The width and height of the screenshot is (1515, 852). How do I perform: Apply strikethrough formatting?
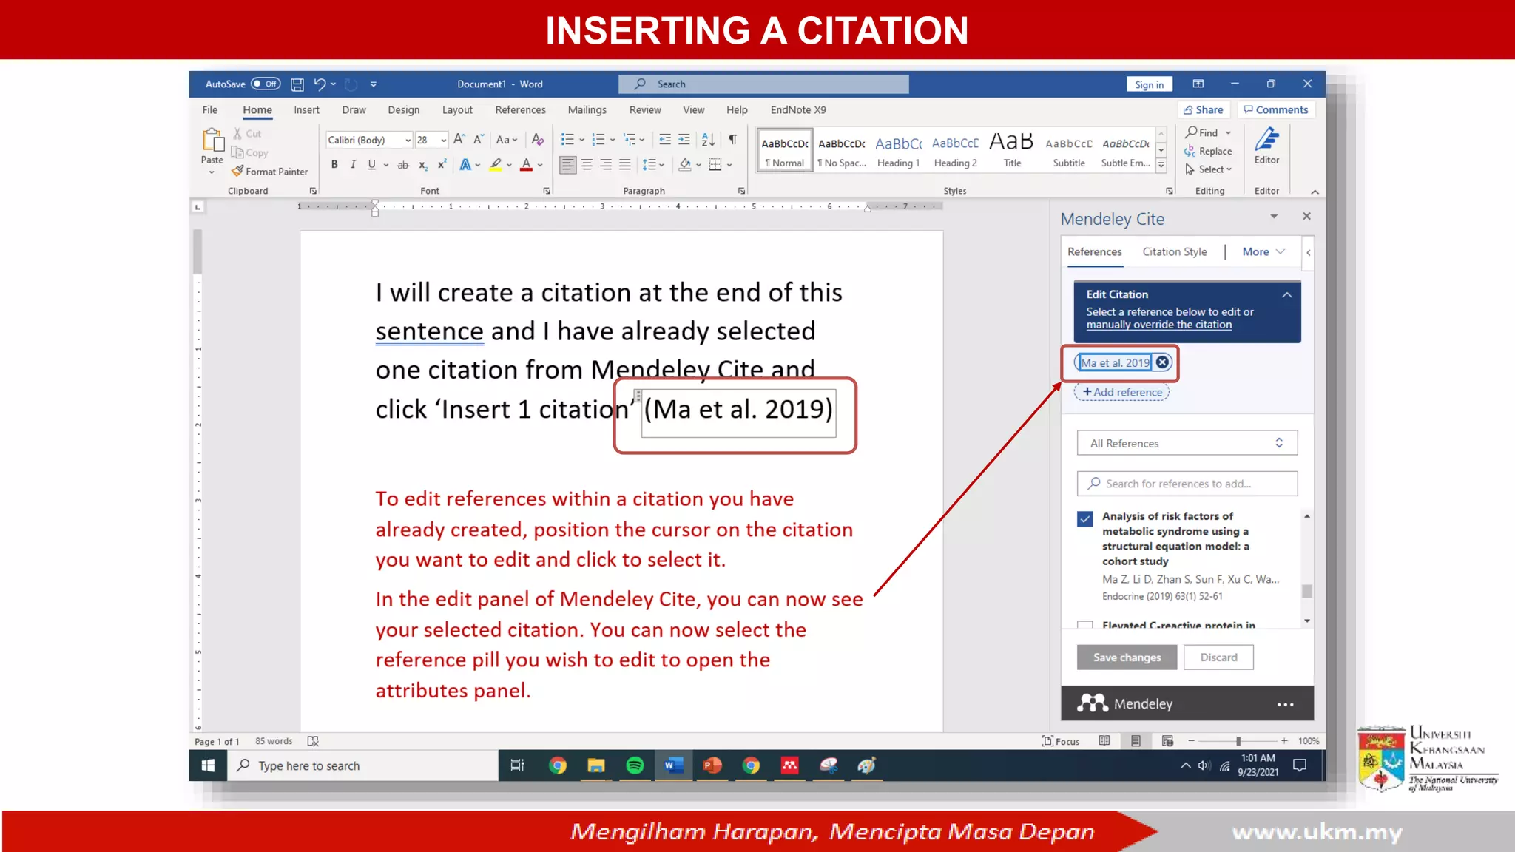point(403,164)
